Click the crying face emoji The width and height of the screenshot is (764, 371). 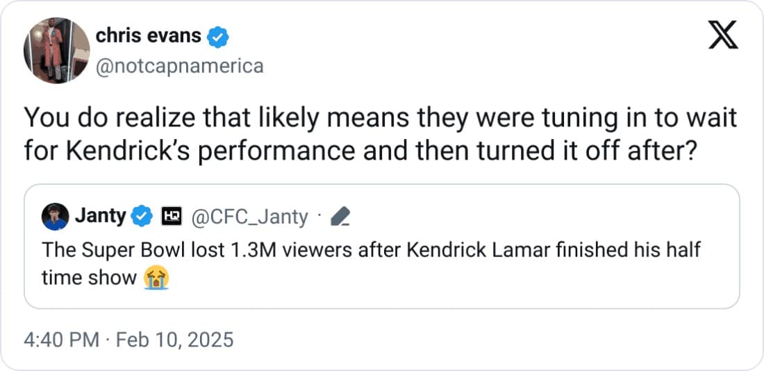157,279
